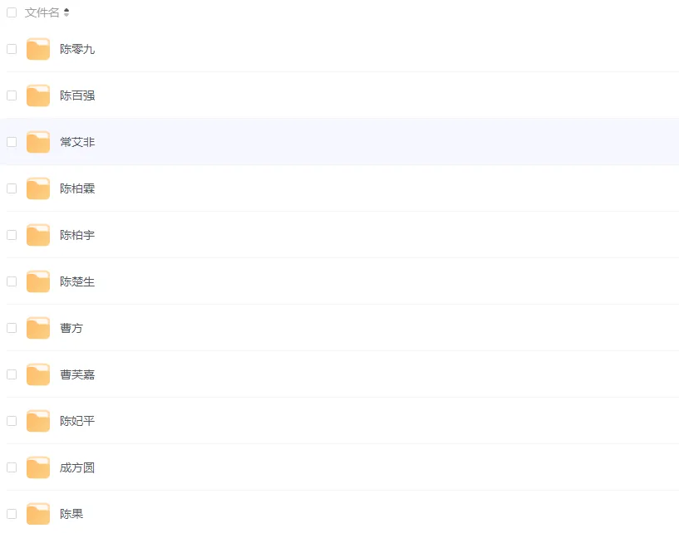The width and height of the screenshot is (679, 533).
Task: Click the 曹方 folder icon
Action: pos(38,328)
